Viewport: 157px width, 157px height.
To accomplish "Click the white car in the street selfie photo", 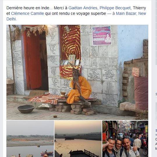I will pyautogui.click(x=120, y=136).
